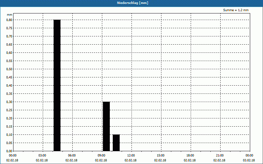Click the 0,25 y-axis value
This screenshot has width=263, height=164.
[9, 110]
